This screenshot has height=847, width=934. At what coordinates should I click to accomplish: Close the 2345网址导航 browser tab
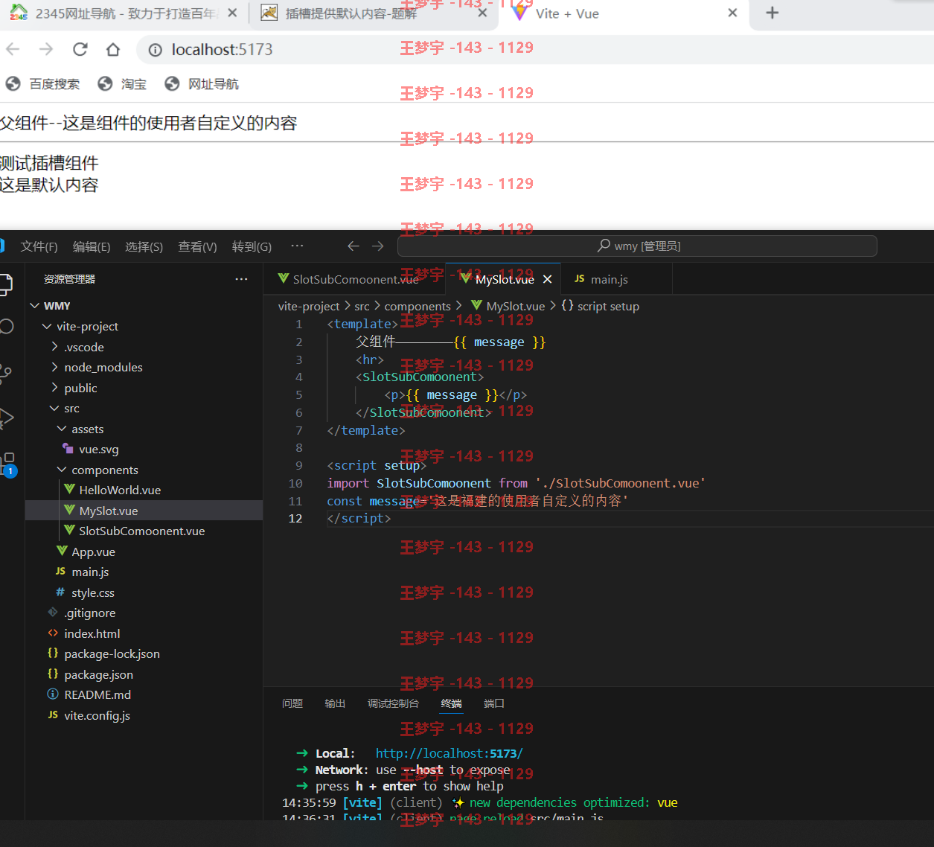pos(232,13)
